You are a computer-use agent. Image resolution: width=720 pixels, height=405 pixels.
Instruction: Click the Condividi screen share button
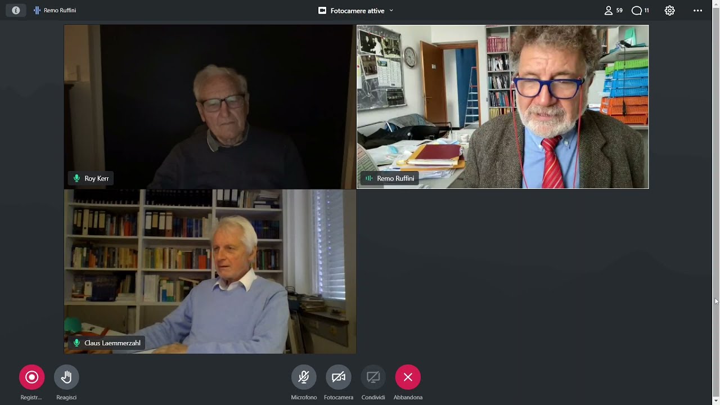(x=373, y=377)
